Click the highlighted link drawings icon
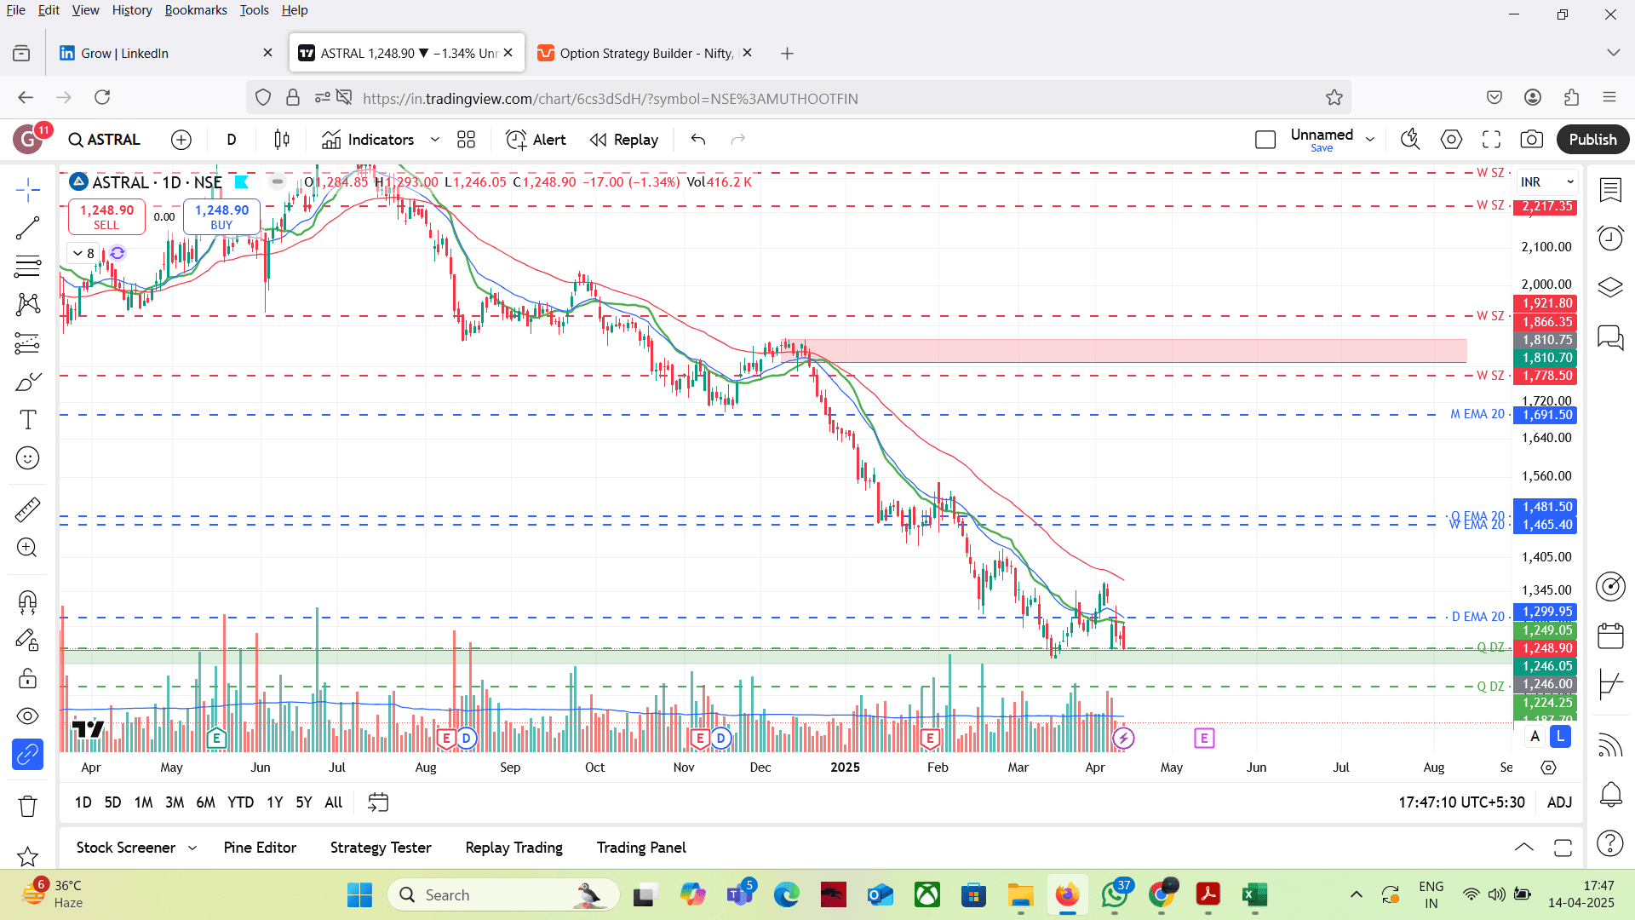Image resolution: width=1635 pixels, height=920 pixels. [x=27, y=754]
